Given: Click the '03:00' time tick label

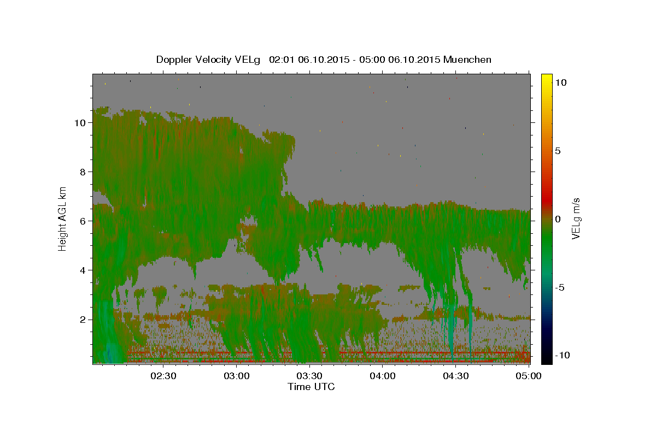Looking at the screenshot, I should click(237, 376).
